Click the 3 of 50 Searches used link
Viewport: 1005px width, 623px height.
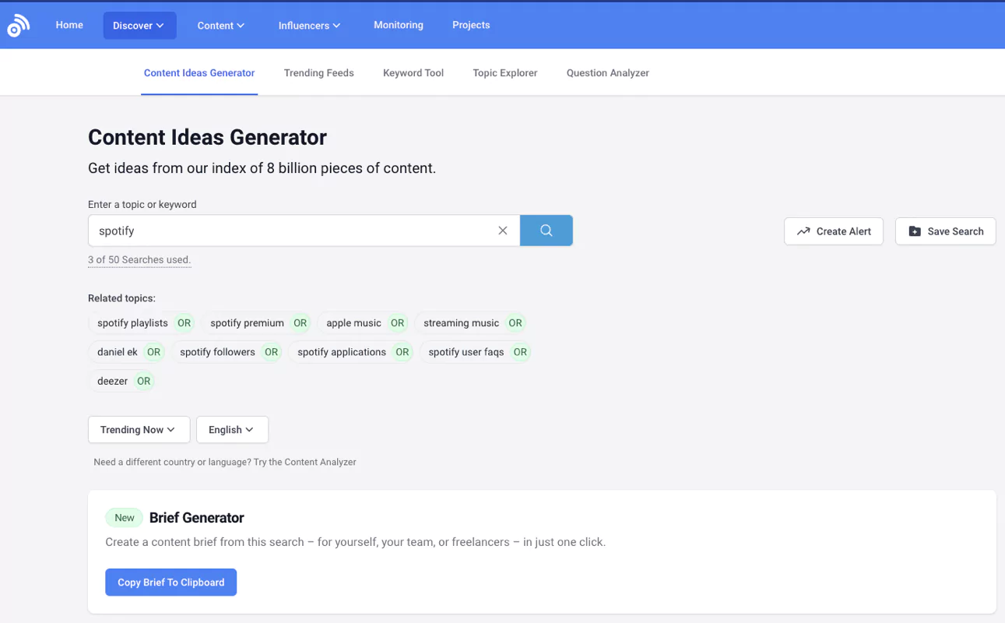(x=139, y=259)
